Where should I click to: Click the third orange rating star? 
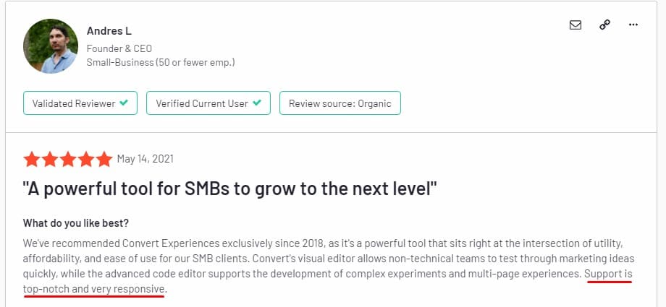pos(69,159)
